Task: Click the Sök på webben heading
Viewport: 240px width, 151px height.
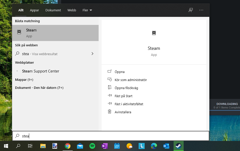Action: [x=26, y=45]
